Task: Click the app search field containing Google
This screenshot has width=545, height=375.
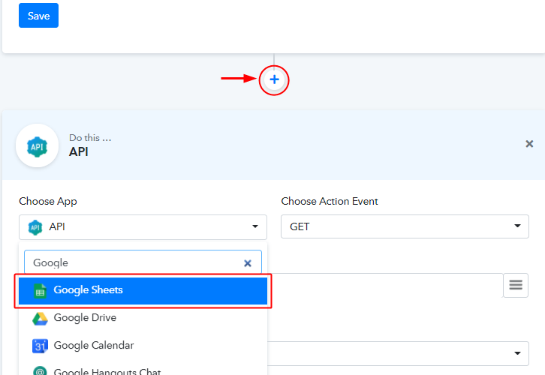Action: coord(143,262)
